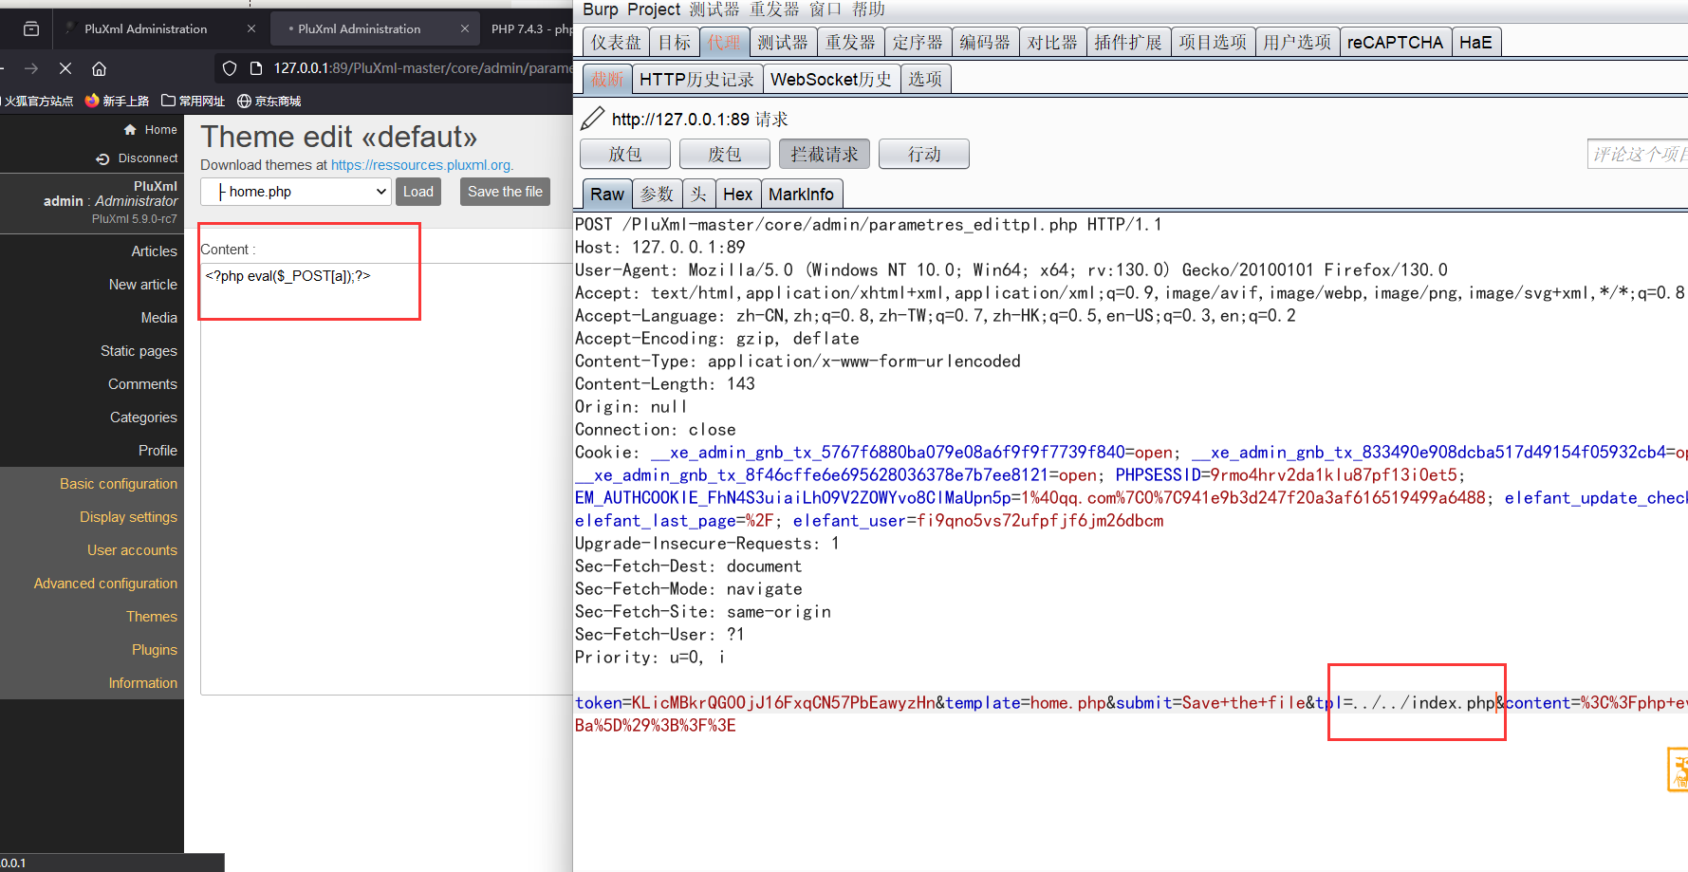
Task: Click 废包 to drop the request
Action: 725,154
